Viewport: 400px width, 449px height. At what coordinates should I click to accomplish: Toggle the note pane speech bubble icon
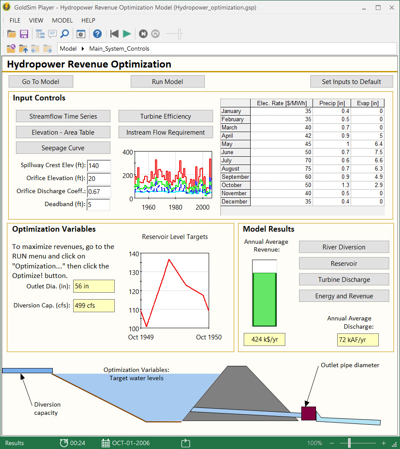pyautogui.click(x=52, y=34)
